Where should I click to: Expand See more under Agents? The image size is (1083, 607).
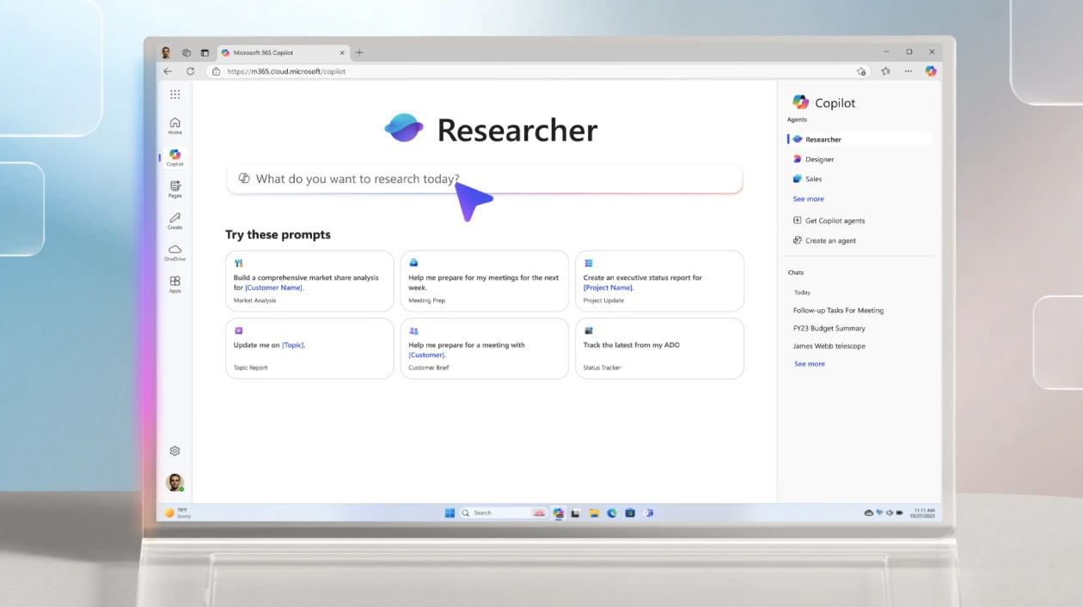click(x=808, y=198)
